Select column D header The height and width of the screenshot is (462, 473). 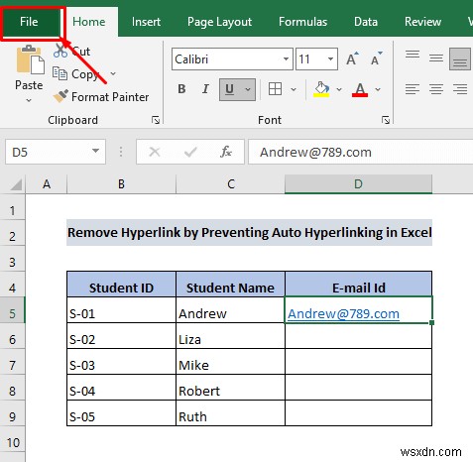358,184
